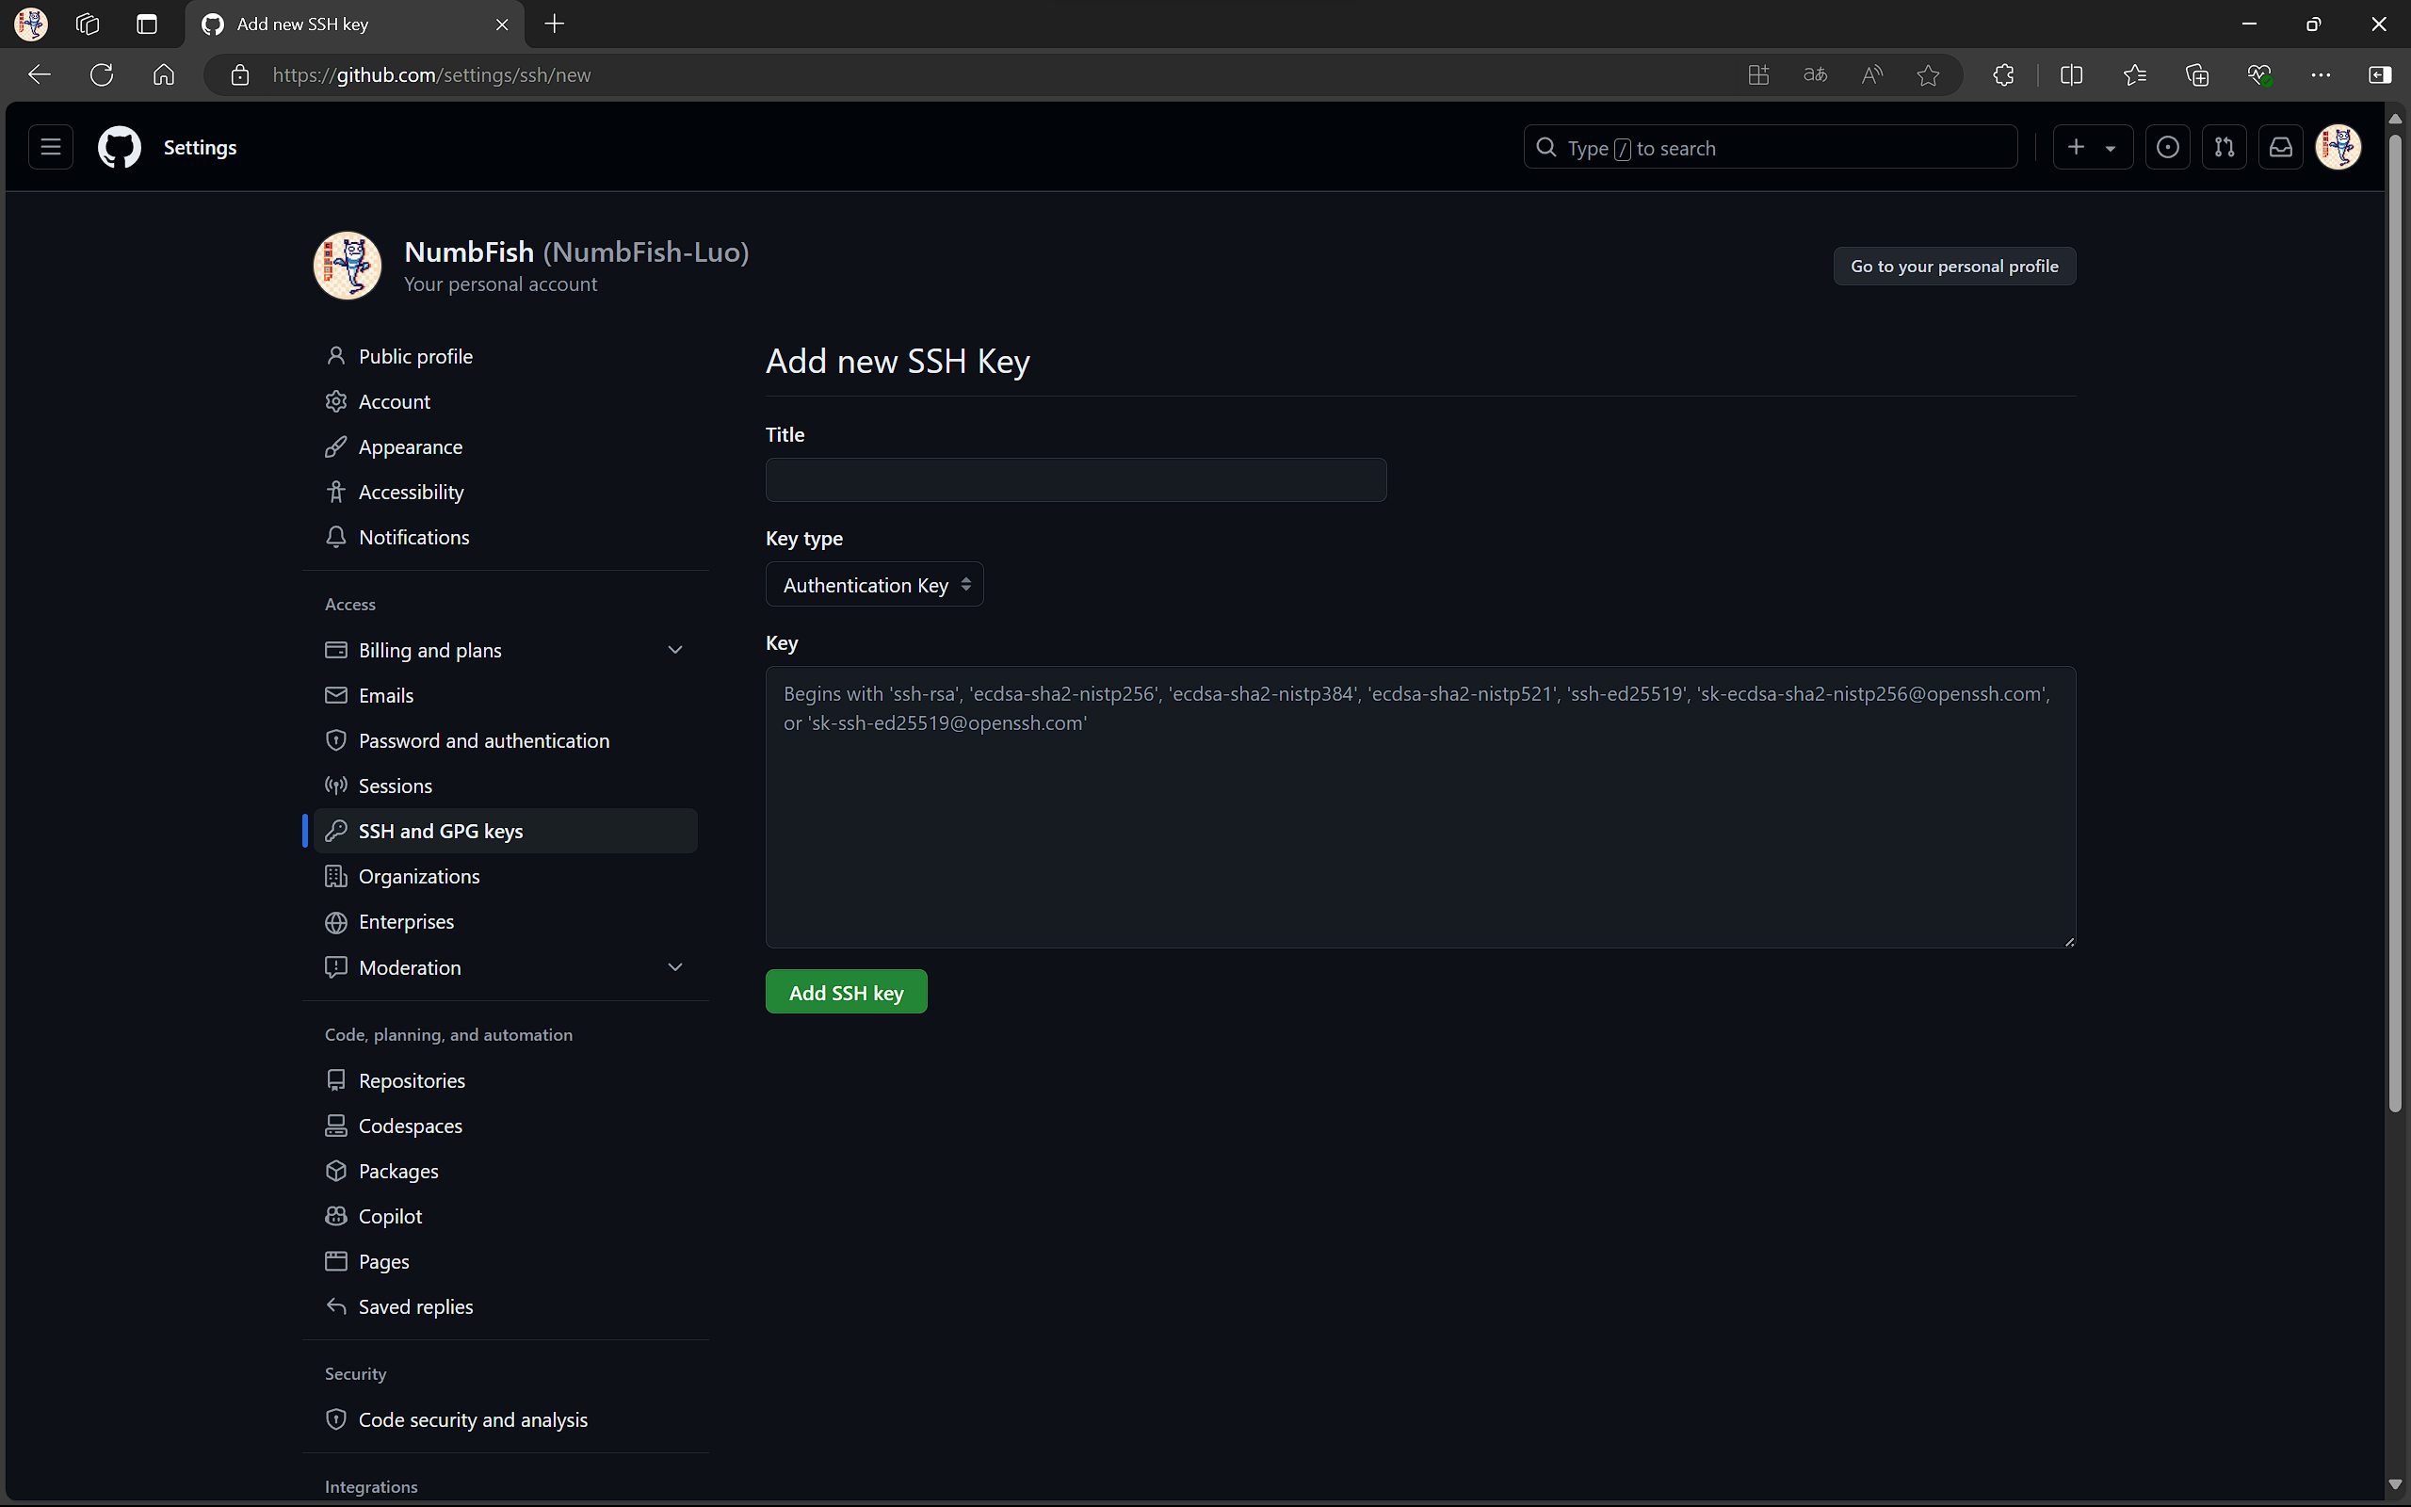Open the browser Settings and more menu
The height and width of the screenshot is (1507, 2411).
coord(2321,74)
